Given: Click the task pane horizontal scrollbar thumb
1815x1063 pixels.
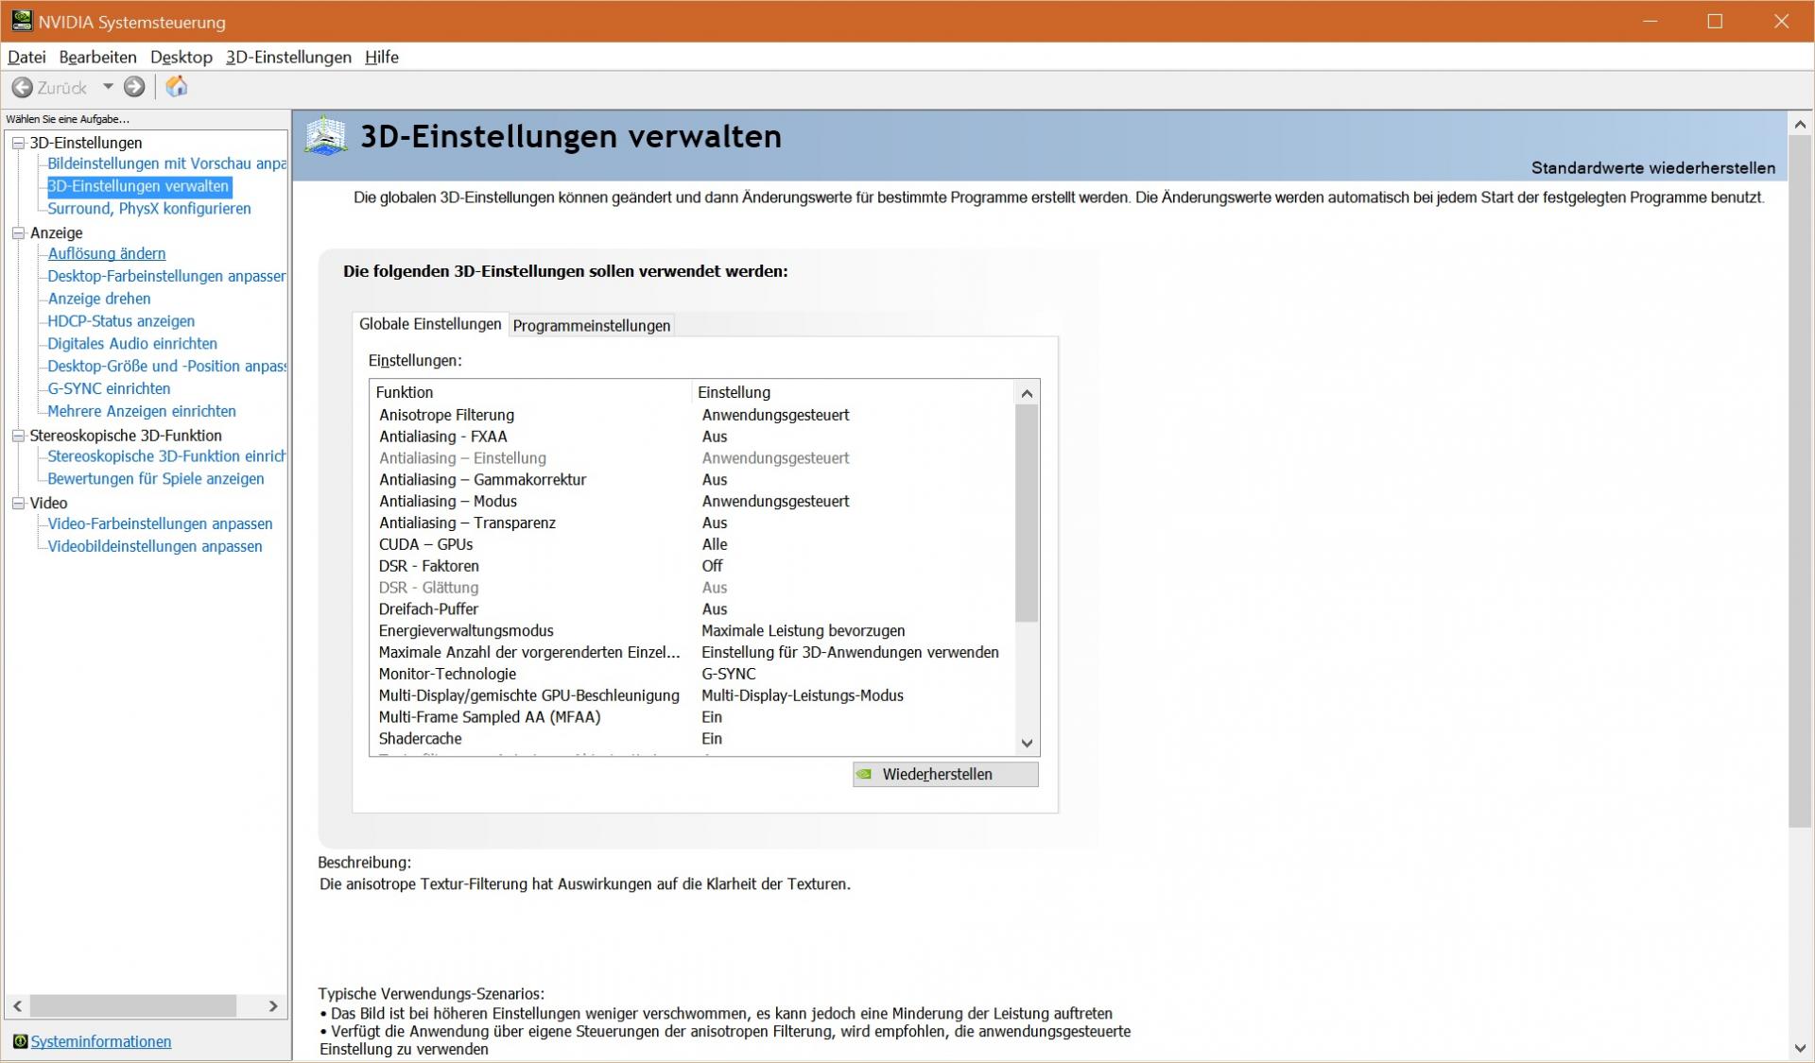Looking at the screenshot, I should tap(132, 1005).
